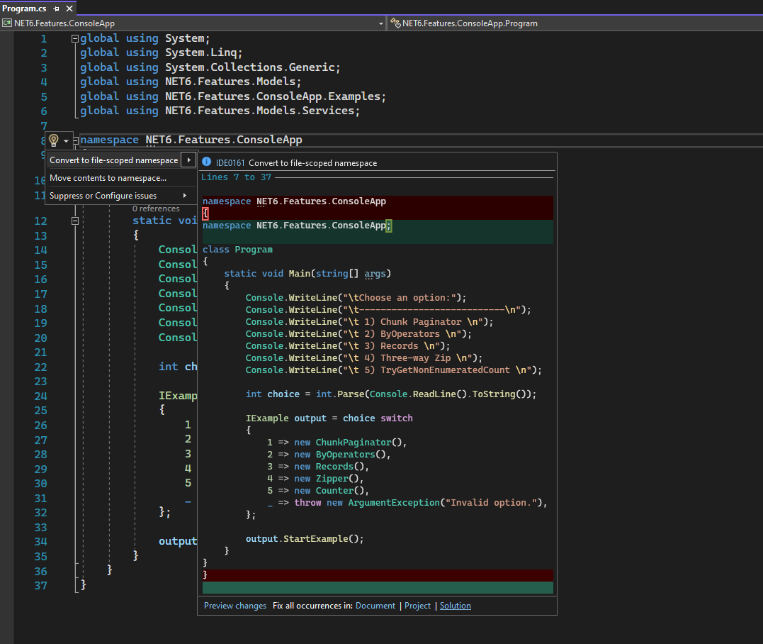Image resolution: width=763 pixels, height=644 pixels.
Task: Expand the Convert to file-scoped namespace submenu arrow
Action: 187,160
